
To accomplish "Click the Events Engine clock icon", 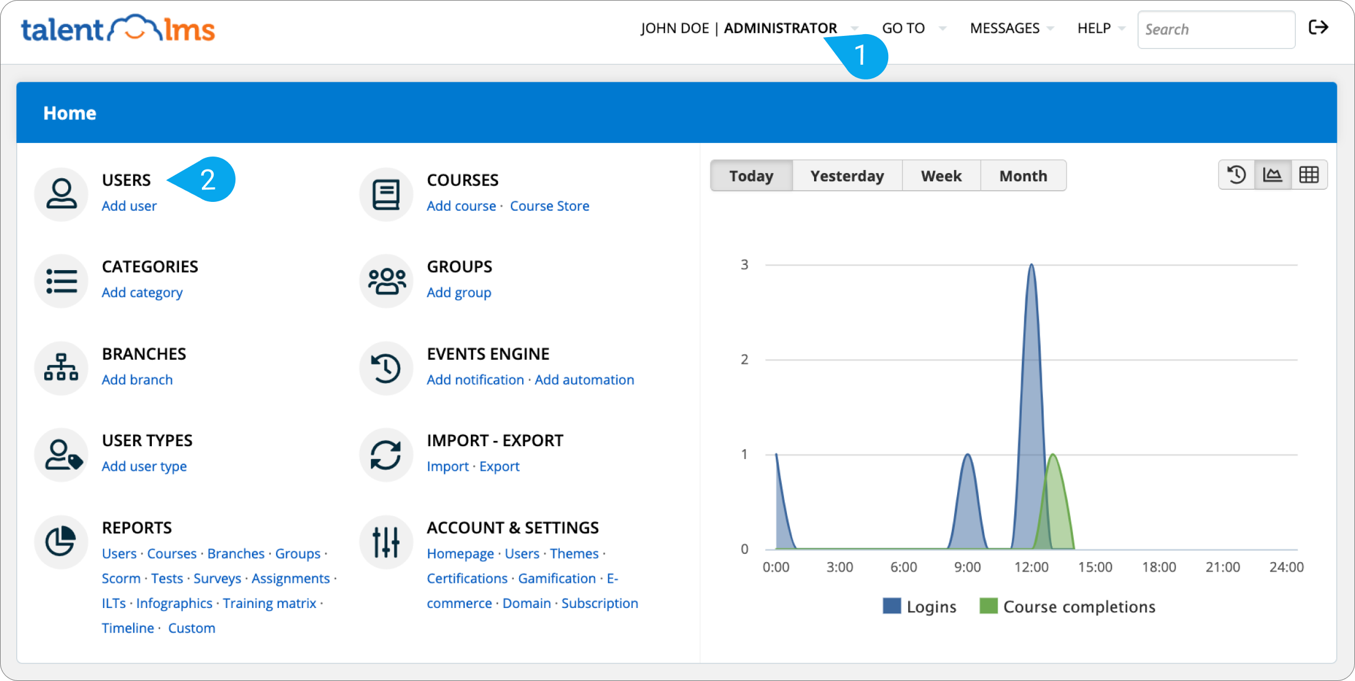I will (386, 368).
